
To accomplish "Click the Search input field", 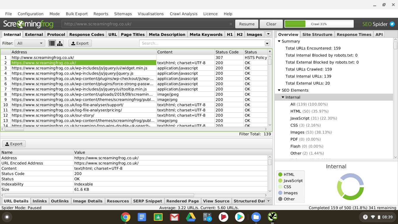I will pos(202,43).
